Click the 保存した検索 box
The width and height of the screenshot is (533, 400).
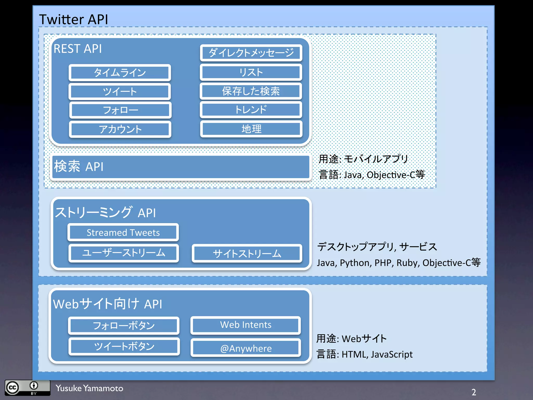tap(251, 91)
